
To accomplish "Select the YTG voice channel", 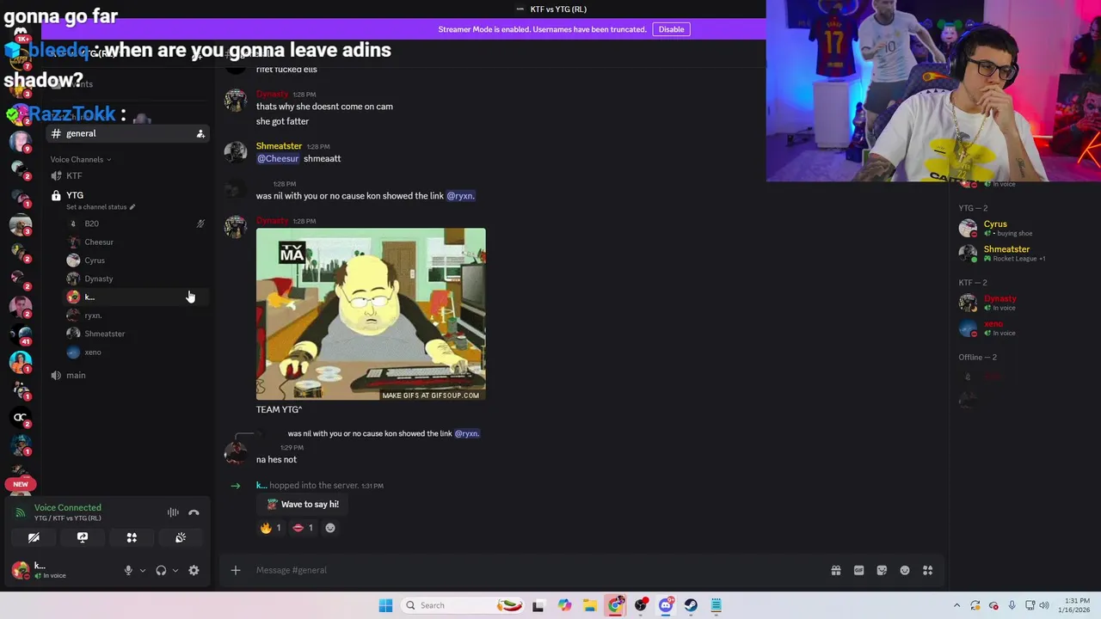I will tap(75, 195).
